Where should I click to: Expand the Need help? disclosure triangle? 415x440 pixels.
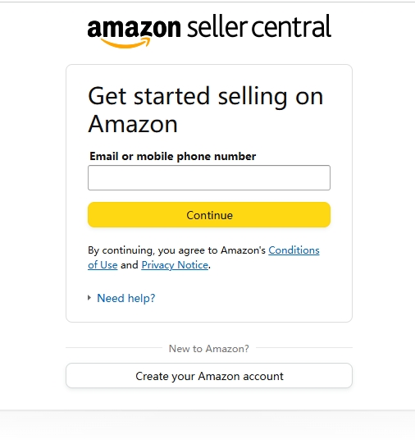click(x=89, y=298)
